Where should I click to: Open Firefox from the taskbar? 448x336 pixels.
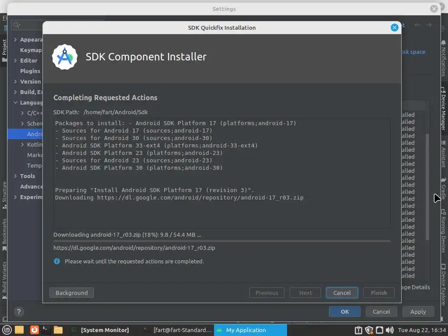coord(34,330)
